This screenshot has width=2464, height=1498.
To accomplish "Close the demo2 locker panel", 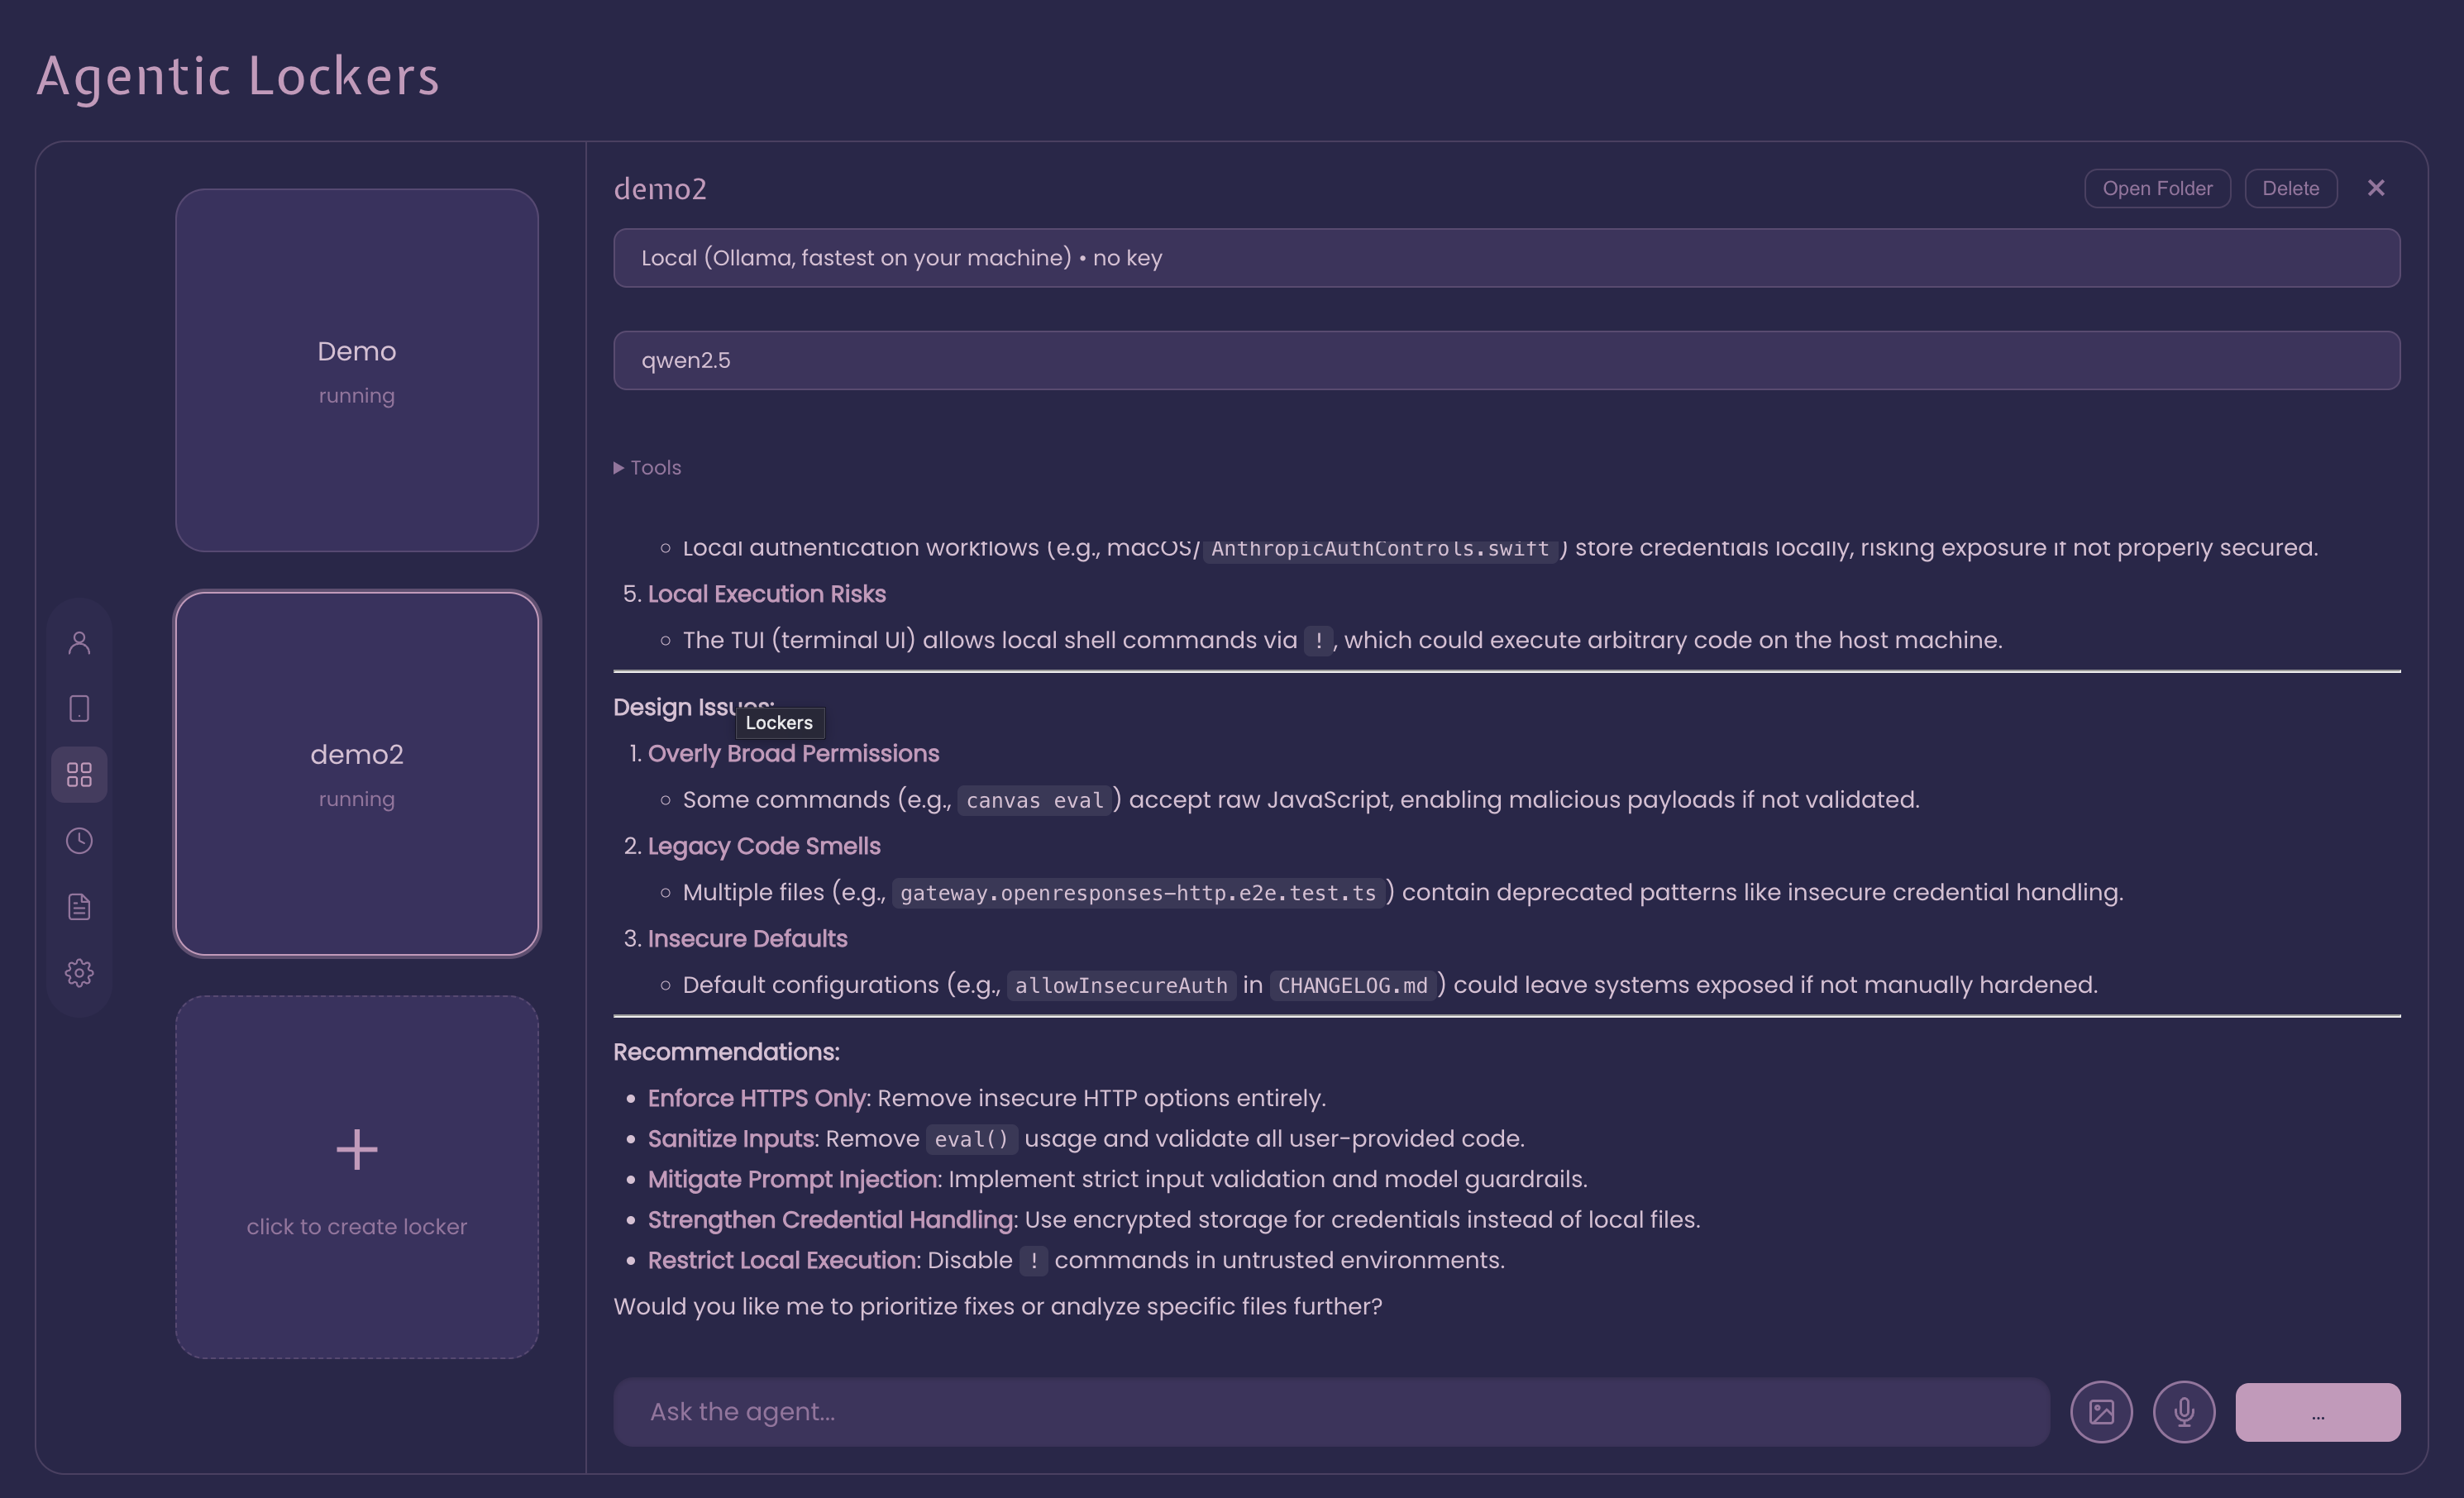I will [2376, 189].
